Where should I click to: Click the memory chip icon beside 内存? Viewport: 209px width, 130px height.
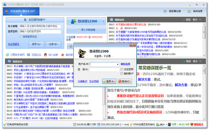pyautogui.click(x=169, y=124)
